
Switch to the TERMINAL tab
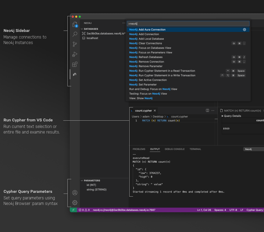pos(195,149)
